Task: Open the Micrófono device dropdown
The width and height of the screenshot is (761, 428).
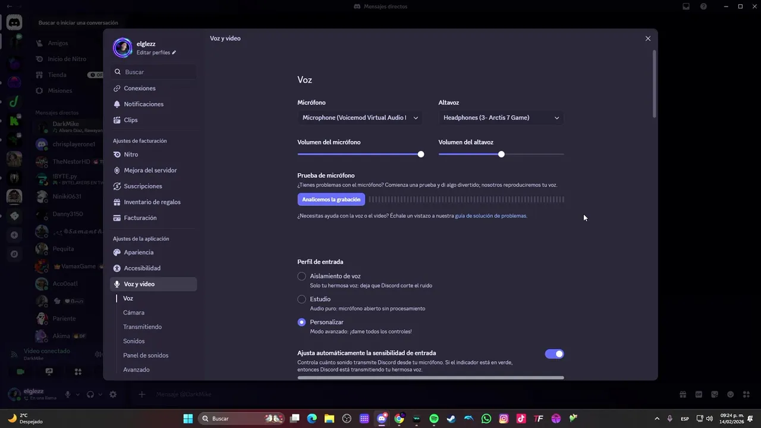Action: [360, 118]
